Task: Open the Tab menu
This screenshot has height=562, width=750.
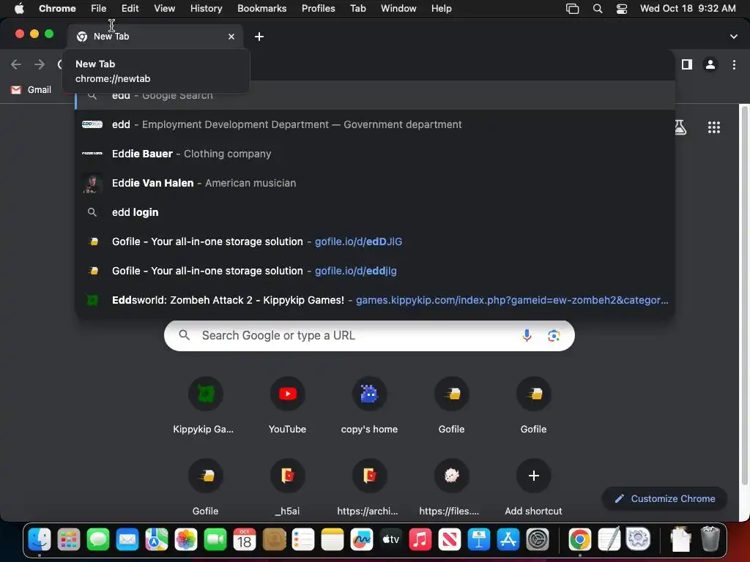Action: pyautogui.click(x=357, y=9)
